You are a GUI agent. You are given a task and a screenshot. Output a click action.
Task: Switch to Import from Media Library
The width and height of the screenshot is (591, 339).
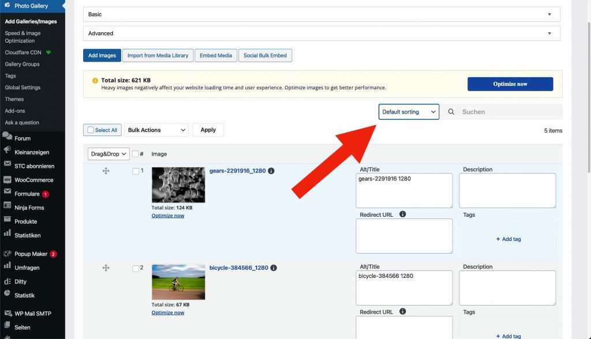pos(158,55)
